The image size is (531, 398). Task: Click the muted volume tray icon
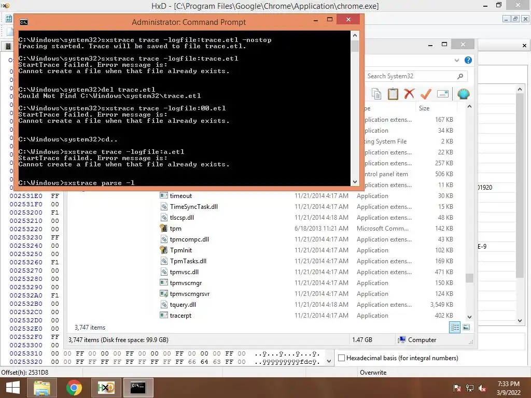[482, 388]
